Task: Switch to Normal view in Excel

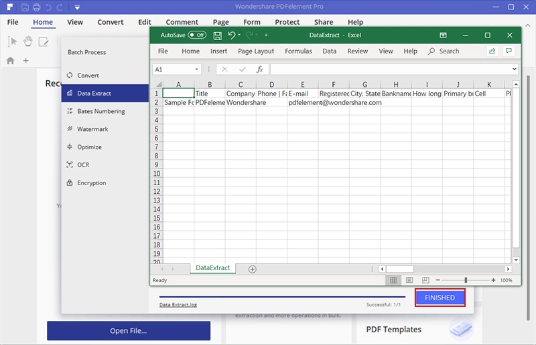Action: pyautogui.click(x=393, y=280)
